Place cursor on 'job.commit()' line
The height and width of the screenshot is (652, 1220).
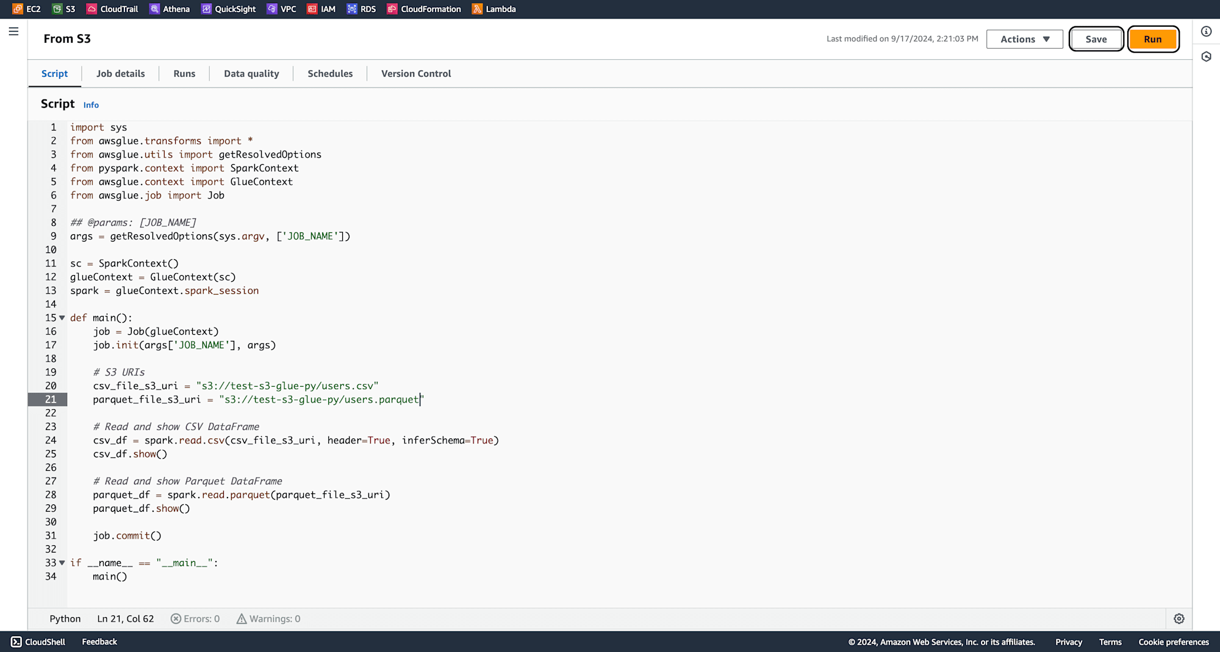127,536
